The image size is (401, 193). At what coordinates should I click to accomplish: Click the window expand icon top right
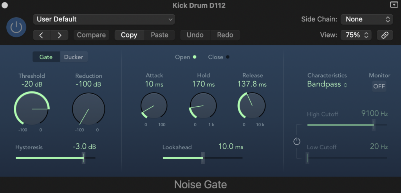[394, 5]
